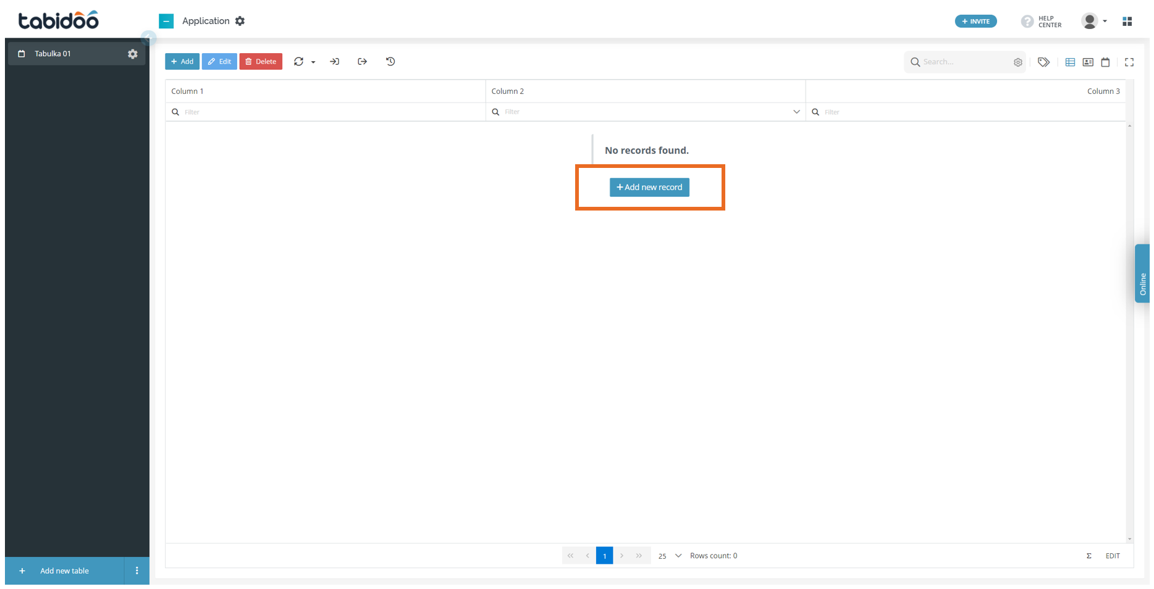The width and height of the screenshot is (1154, 589).
Task: Click EDIT in the footer
Action: [x=1113, y=556]
